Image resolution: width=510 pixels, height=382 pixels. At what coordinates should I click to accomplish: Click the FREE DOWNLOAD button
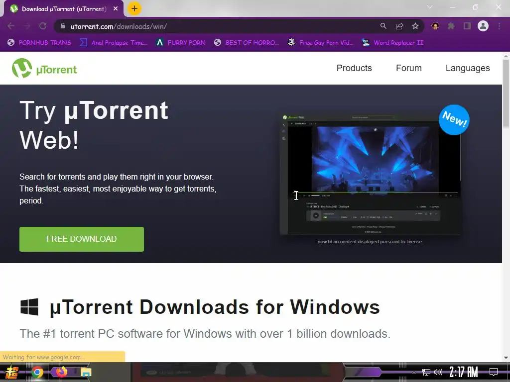(x=82, y=239)
